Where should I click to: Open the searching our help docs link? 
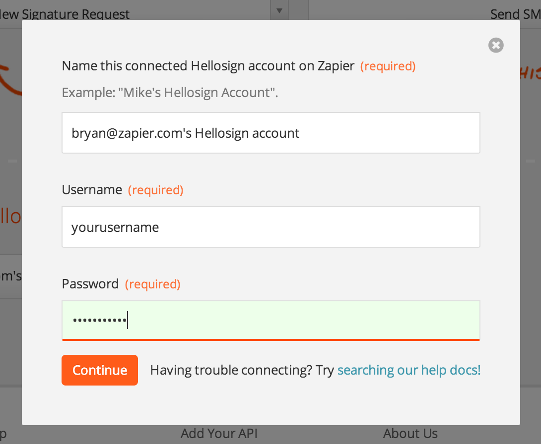coord(409,370)
